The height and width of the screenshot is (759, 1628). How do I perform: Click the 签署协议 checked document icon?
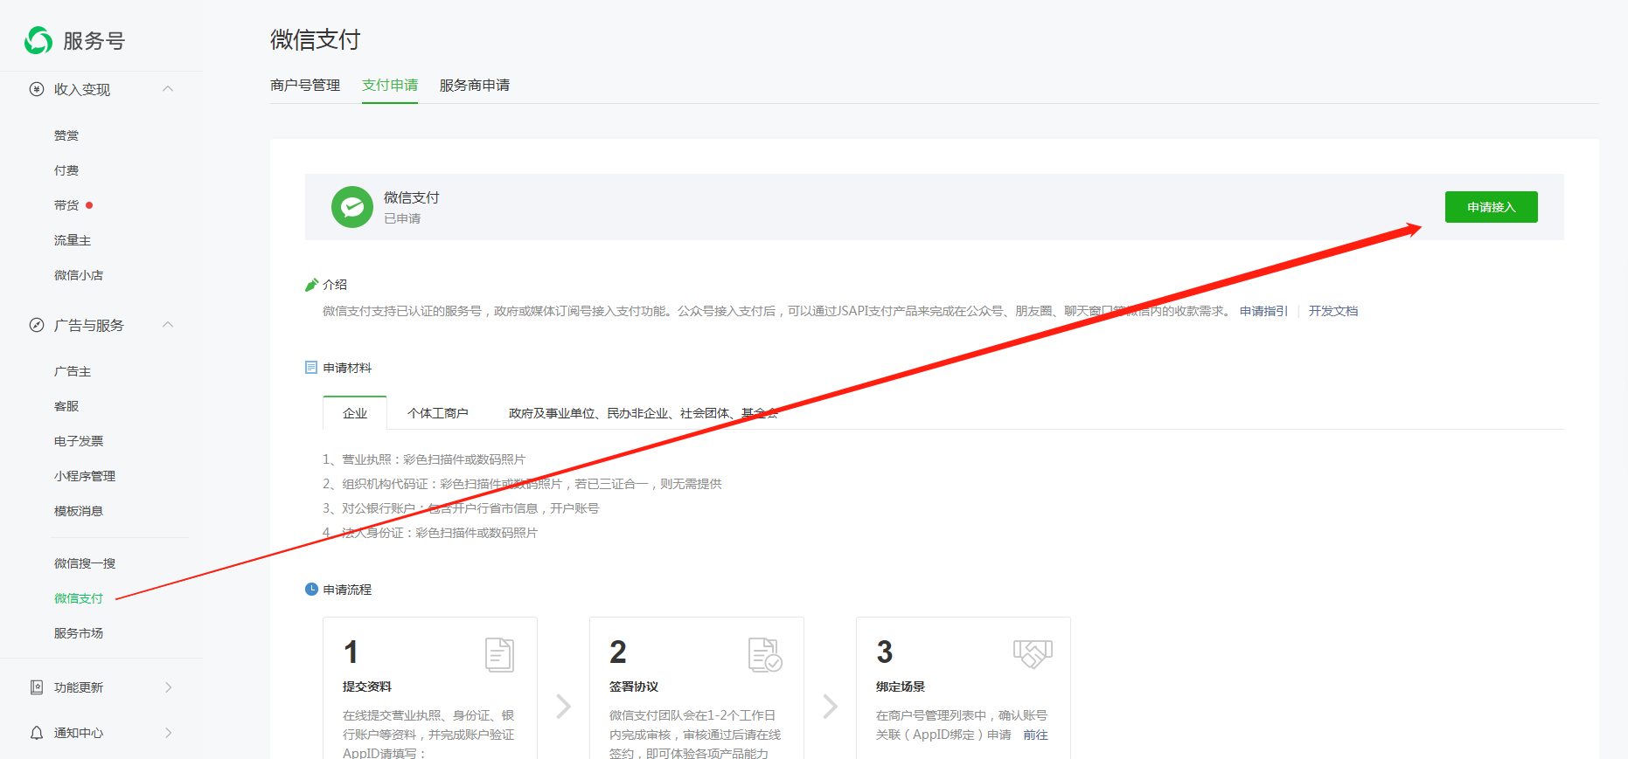coord(766,655)
